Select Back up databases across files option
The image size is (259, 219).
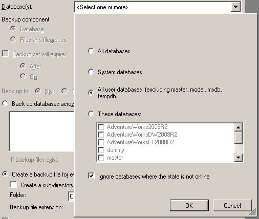pyautogui.click(x=5, y=103)
